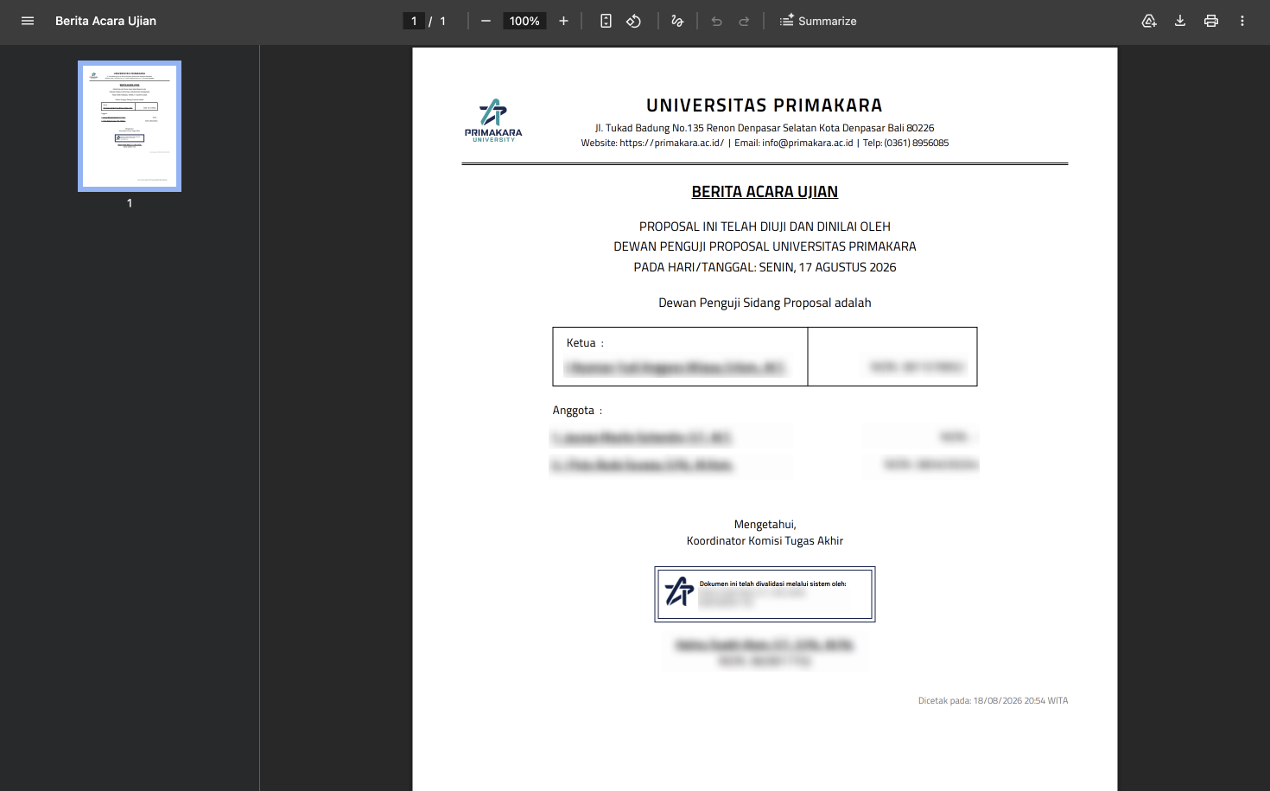This screenshot has height=791, width=1270.
Task: Click Koordinator Komisi Tugas Akhir text
Action: (765, 541)
